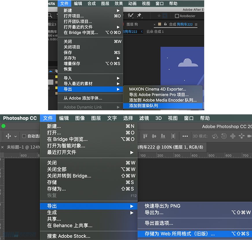Open 编辑 menu in After Effects menu bar
The width and height of the screenshot is (252, 240).
pos(78,3)
